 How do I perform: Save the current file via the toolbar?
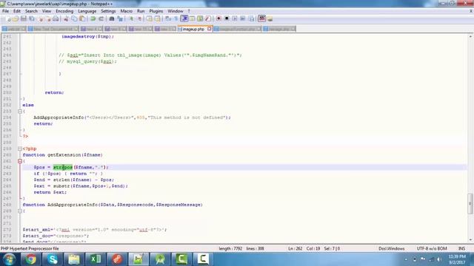[23, 18]
